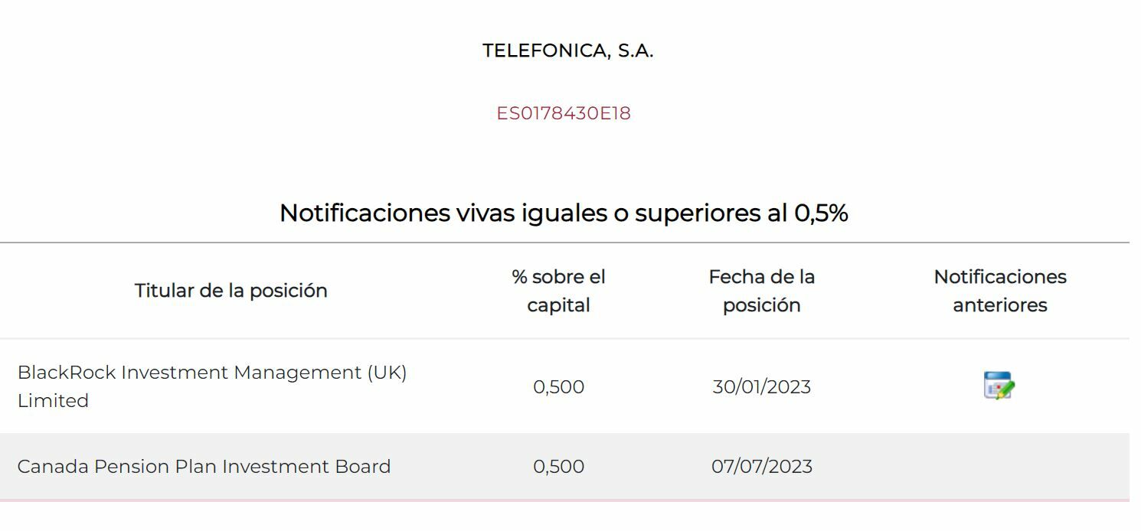This screenshot has width=1141, height=531.
Task: Click the '% sobre el capital' column header
Action: click(558, 291)
